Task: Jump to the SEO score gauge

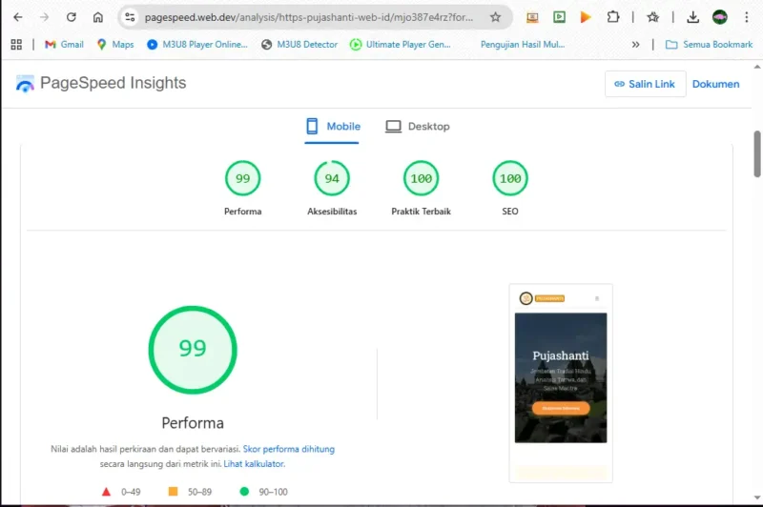Action: [510, 178]
